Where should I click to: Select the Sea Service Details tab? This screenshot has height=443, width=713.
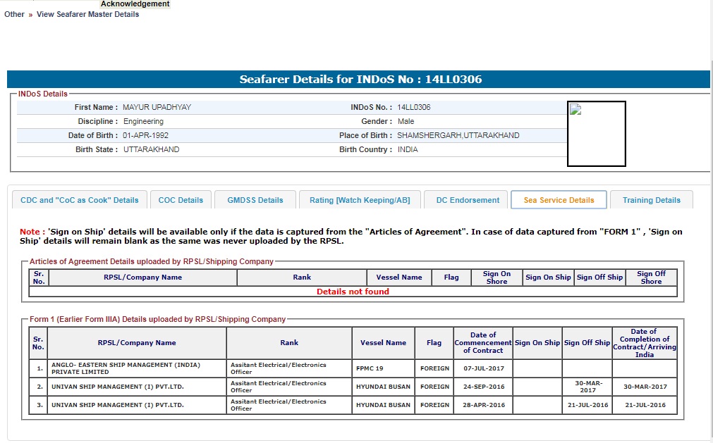[559, 200]
